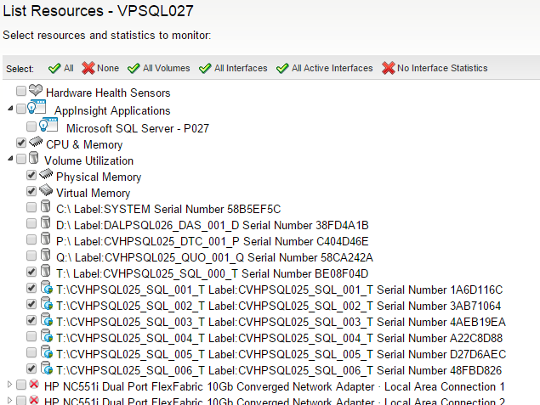Click the Microsoft SQL Server - P027 label
The width and height of the screenshot is (540, 405).
(138, 128)
